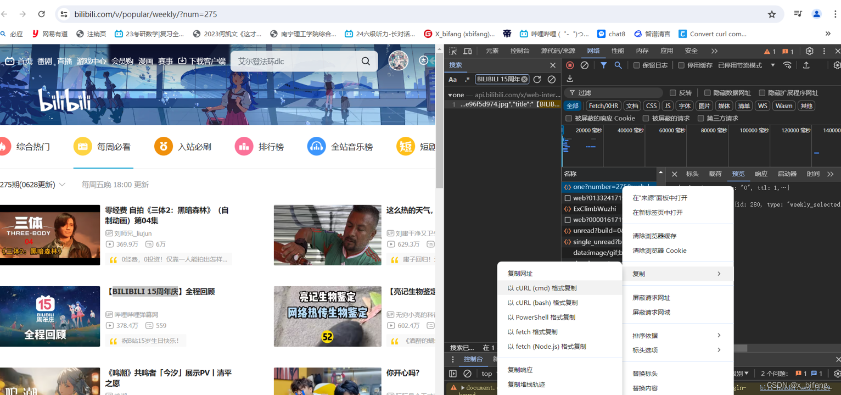Screen dimensions: 841x395
Task: Close the request details pane X
Action: pyautogui.click(x=675, y=174)
